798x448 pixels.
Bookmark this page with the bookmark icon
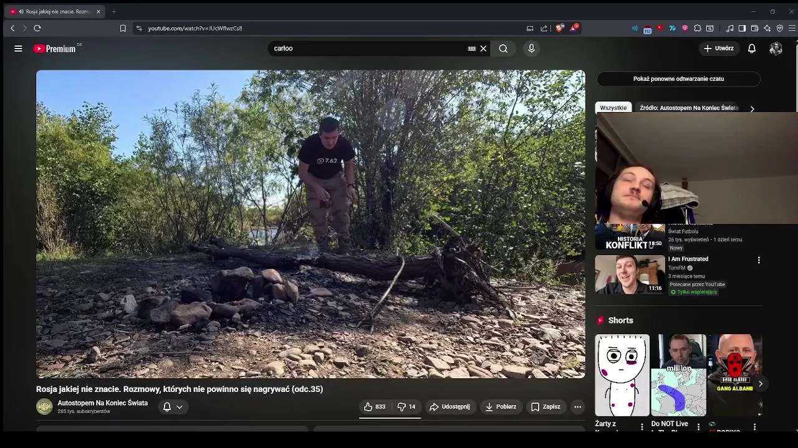coord(123,28)
